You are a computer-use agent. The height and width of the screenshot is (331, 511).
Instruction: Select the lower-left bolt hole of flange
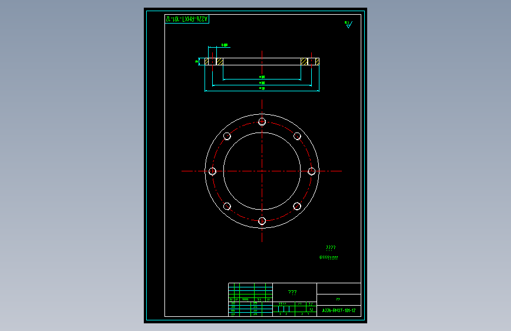coord(227,206)
